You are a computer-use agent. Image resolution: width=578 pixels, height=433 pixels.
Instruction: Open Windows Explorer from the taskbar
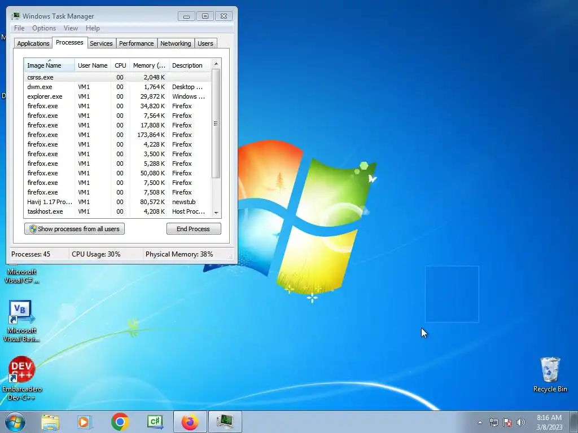click(x=50, y=422)
